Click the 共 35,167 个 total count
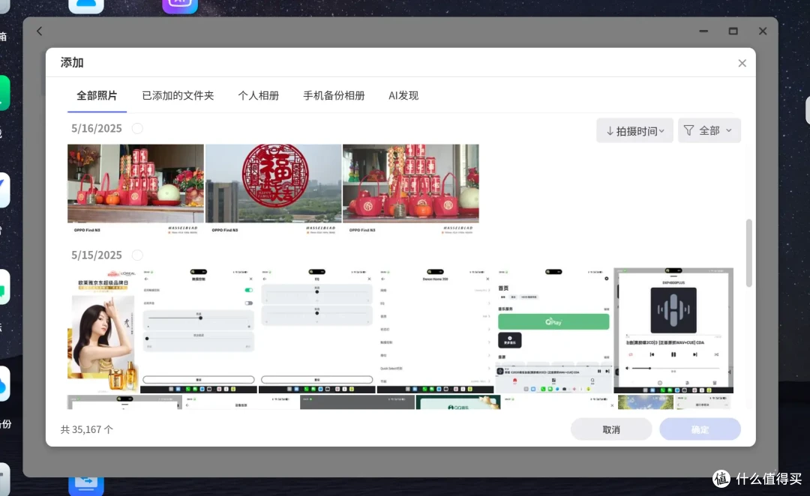The height and width of the screenshot is (496, 810). 87,429
